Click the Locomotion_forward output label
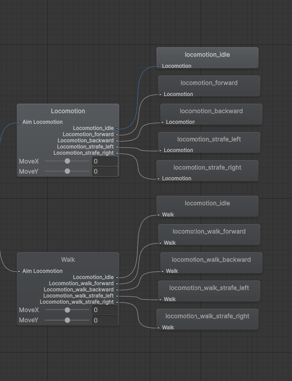 pyautogui.click(x=88, y=134)
